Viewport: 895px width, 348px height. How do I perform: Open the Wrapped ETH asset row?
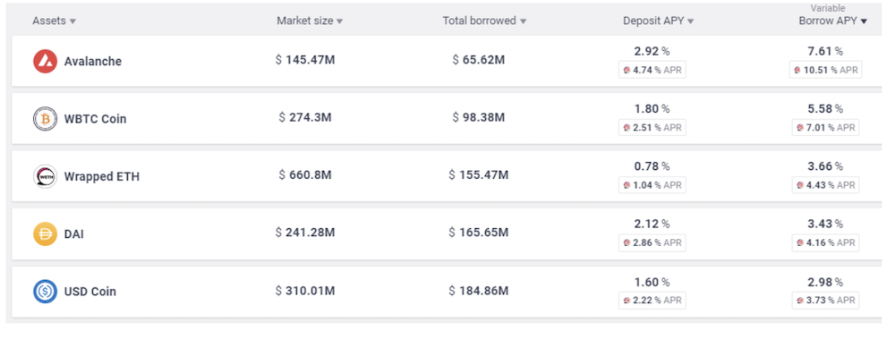[447, 176]
